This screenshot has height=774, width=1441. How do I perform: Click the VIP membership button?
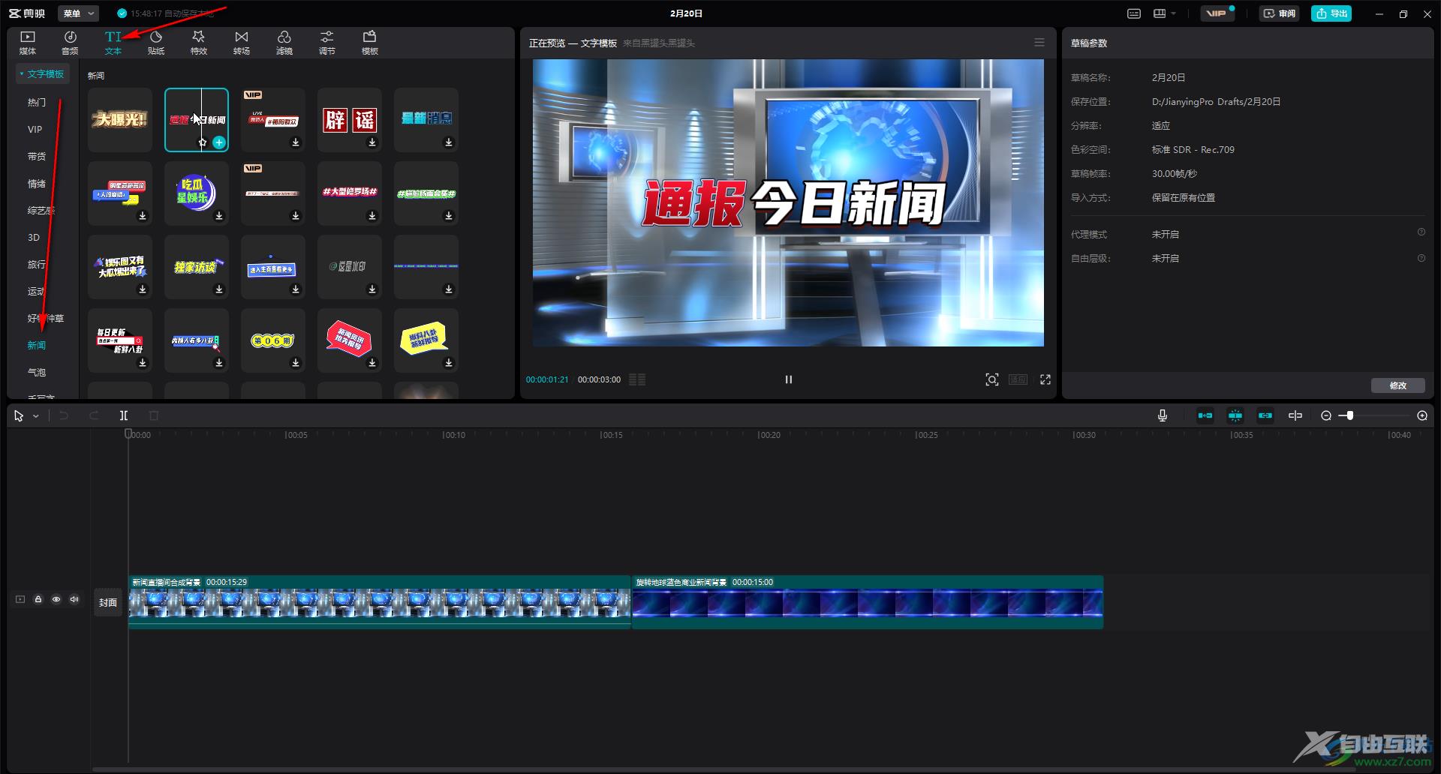click(x=1217, y=13)
